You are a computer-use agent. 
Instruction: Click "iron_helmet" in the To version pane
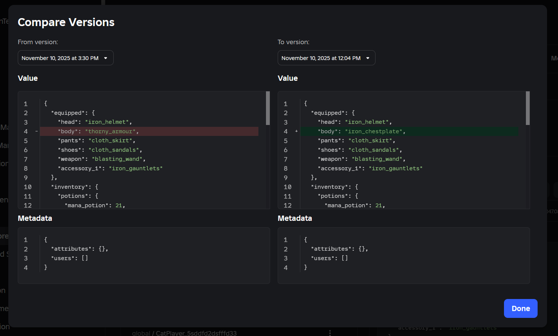[x=367, y=122]
